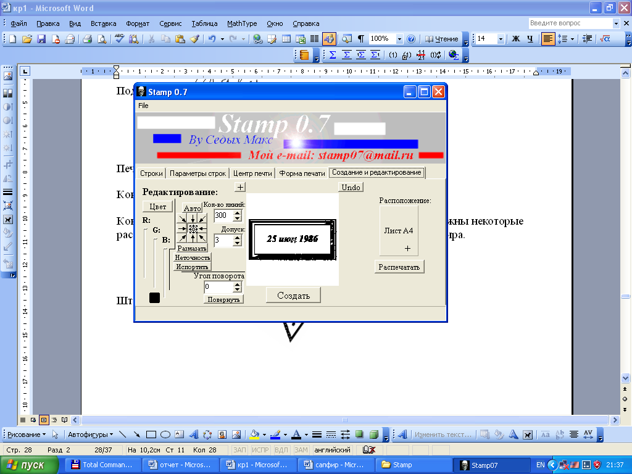
Task: Click the Reading mode Чтение button
Action: coord(442,39)
